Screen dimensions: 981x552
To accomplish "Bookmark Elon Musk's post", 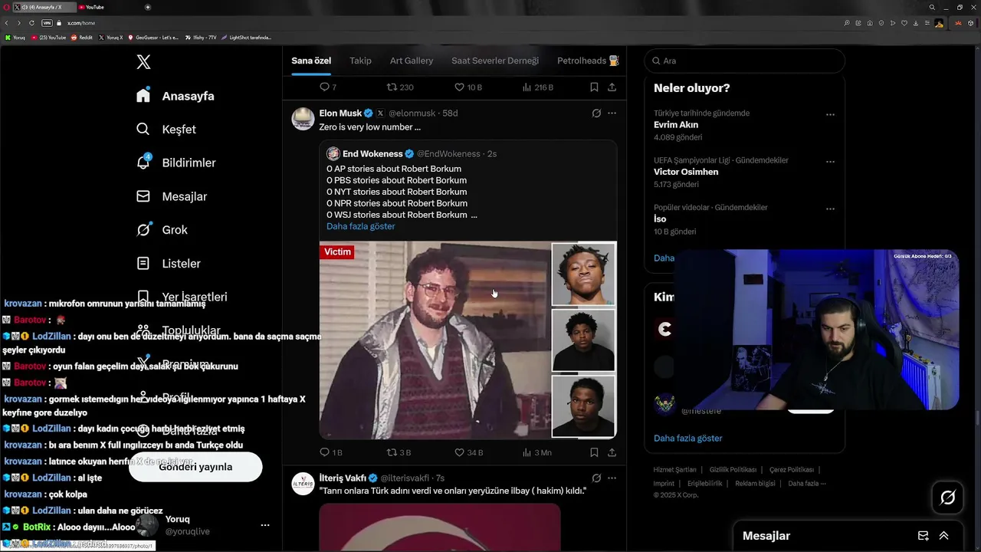I will (594, 452).
